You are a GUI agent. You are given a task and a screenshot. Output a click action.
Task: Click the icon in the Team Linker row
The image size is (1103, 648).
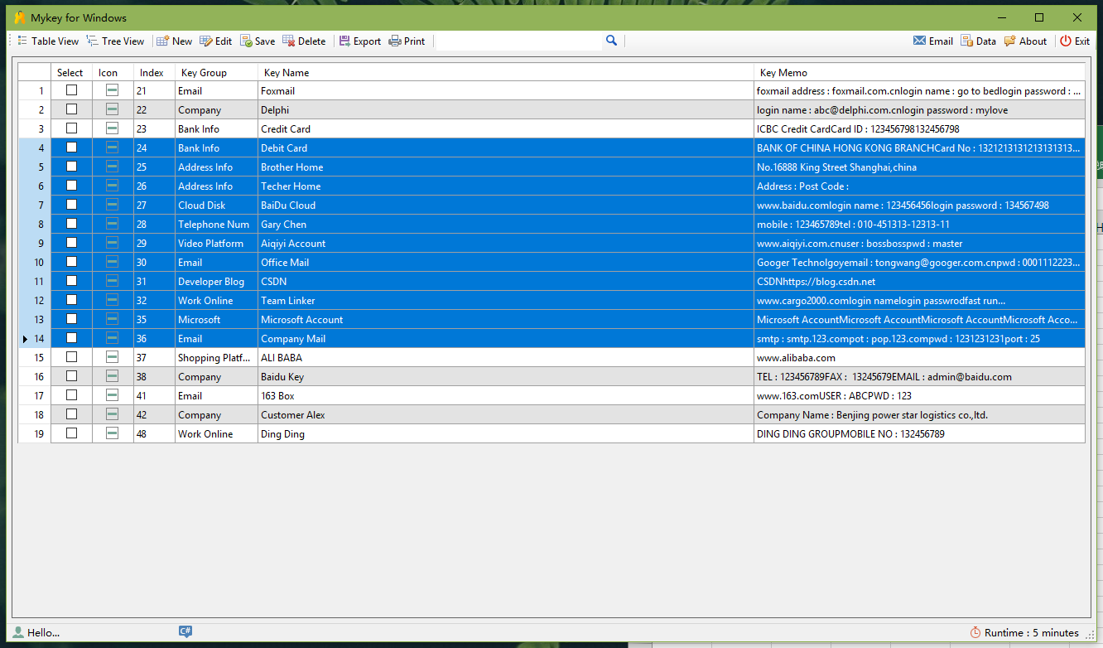point(113,300)
